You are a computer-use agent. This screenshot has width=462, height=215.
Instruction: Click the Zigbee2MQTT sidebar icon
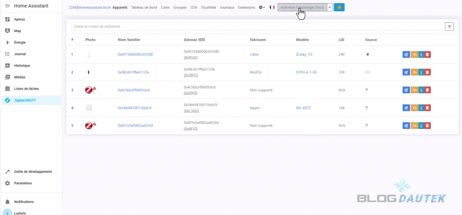pos(7,100)
